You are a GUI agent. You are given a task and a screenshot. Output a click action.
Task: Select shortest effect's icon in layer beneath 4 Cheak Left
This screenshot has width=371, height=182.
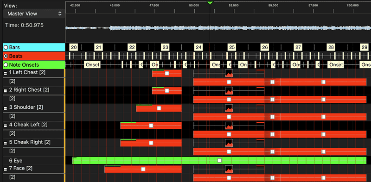tap(272, 134)
